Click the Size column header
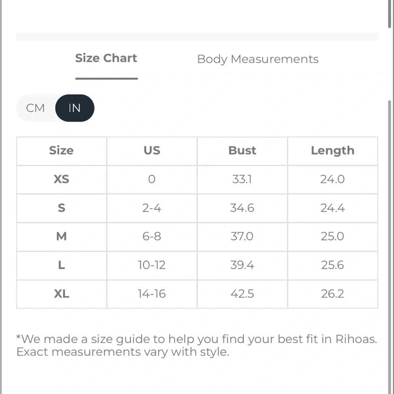 pyautogui.click(x=61, y=151)
